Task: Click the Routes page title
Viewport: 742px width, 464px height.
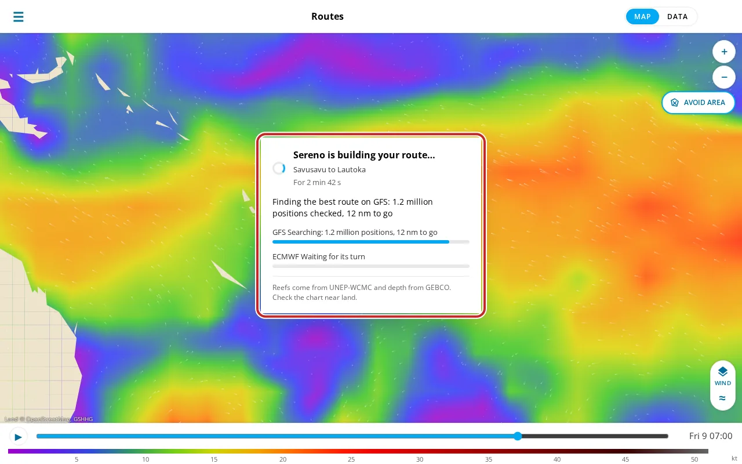Action: pos(328,17)
